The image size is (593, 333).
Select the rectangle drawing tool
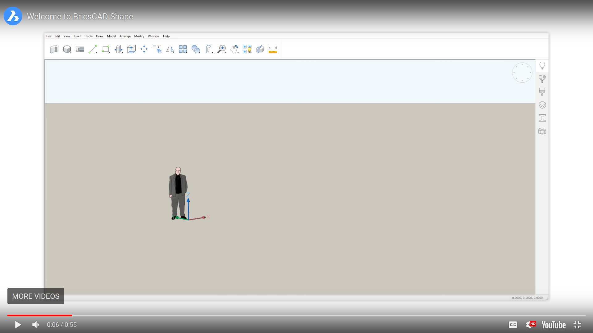[106, 49]
